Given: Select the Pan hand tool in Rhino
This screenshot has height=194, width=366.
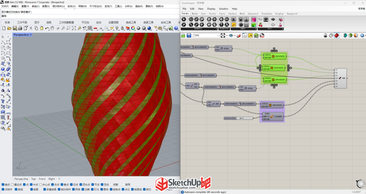Looking at the screenshot, I should (x=52, y=28).
